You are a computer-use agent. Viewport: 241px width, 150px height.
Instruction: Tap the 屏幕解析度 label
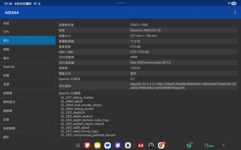tap(66, 25)
